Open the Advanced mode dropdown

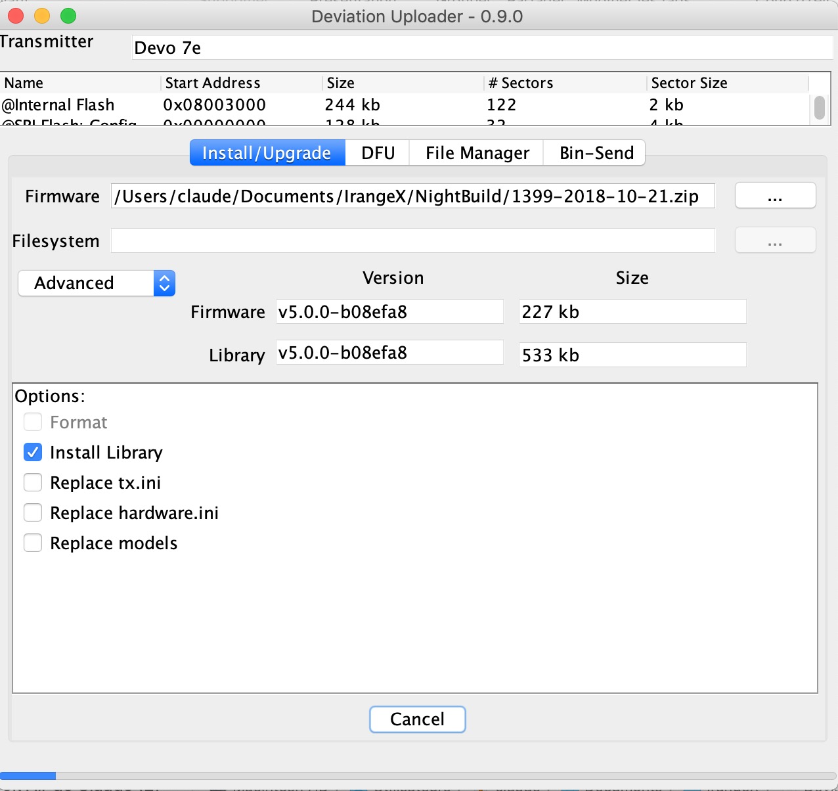tap(97, 283)
